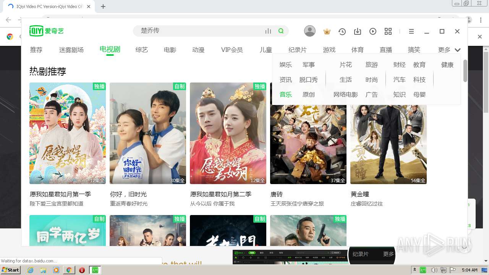Choose 生活 in the more menu

point(346,80)
